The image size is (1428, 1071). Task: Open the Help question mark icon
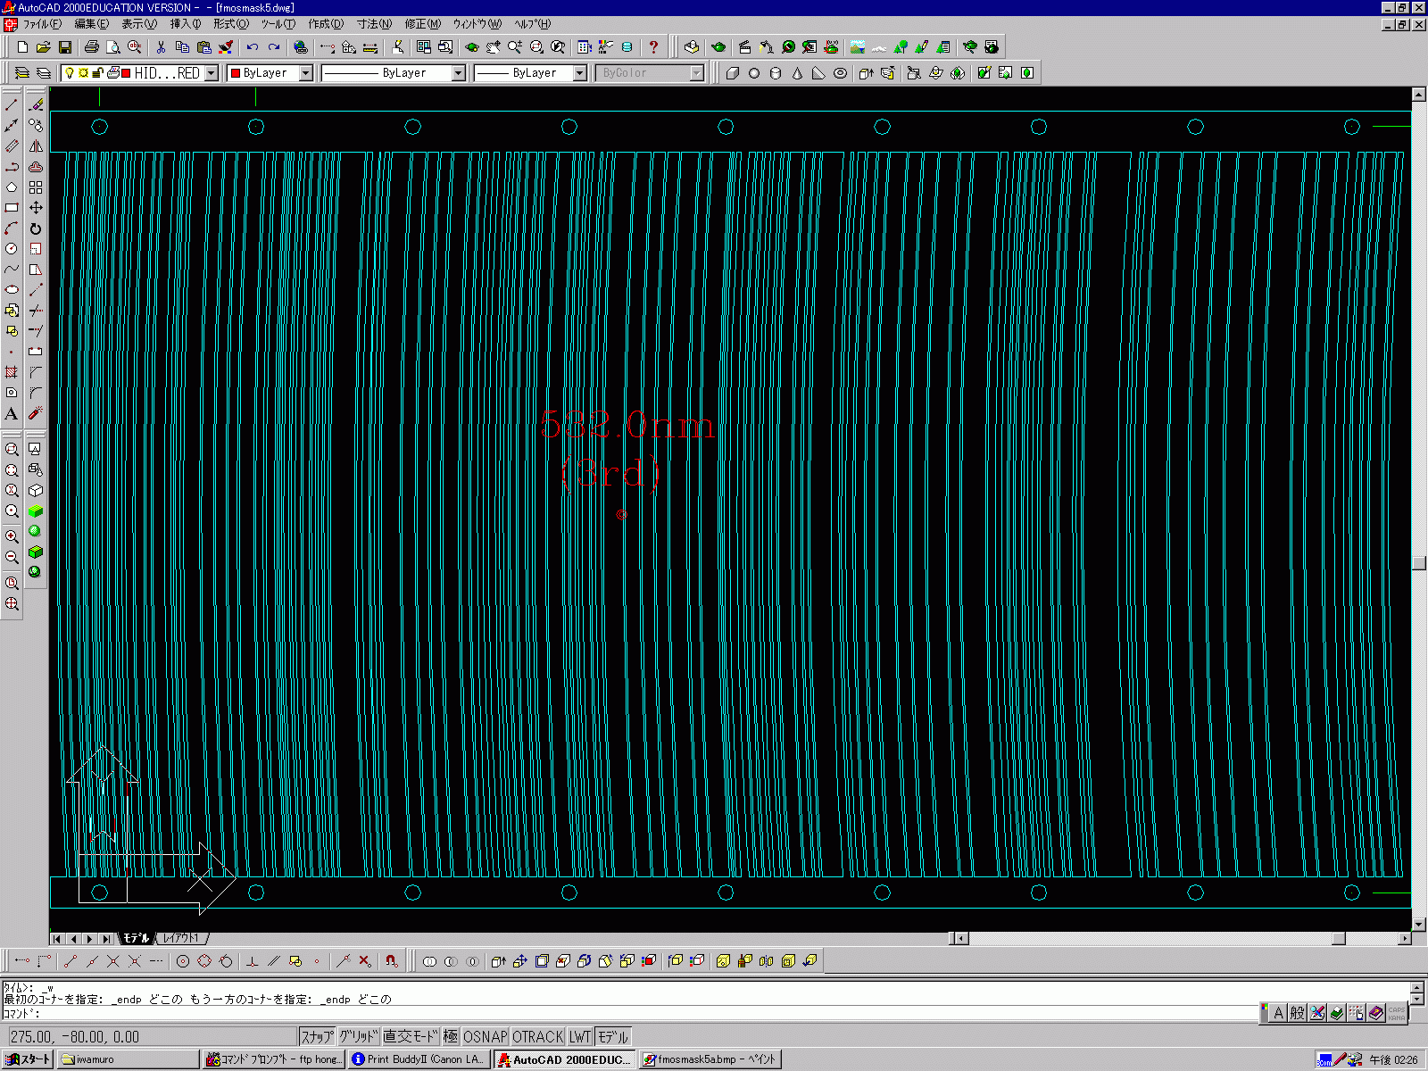[653, 47]
